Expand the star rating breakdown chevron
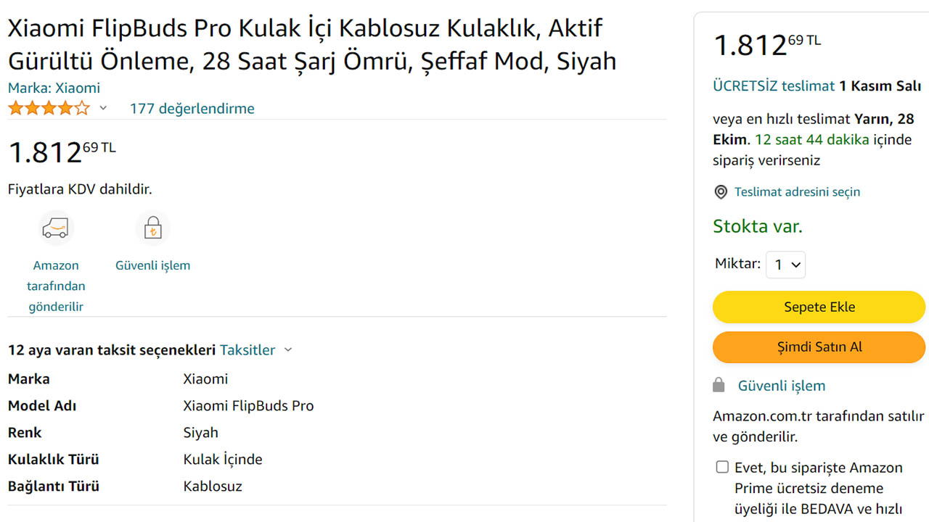This screenshot has width=929, height=522. [x=103, y=109]
